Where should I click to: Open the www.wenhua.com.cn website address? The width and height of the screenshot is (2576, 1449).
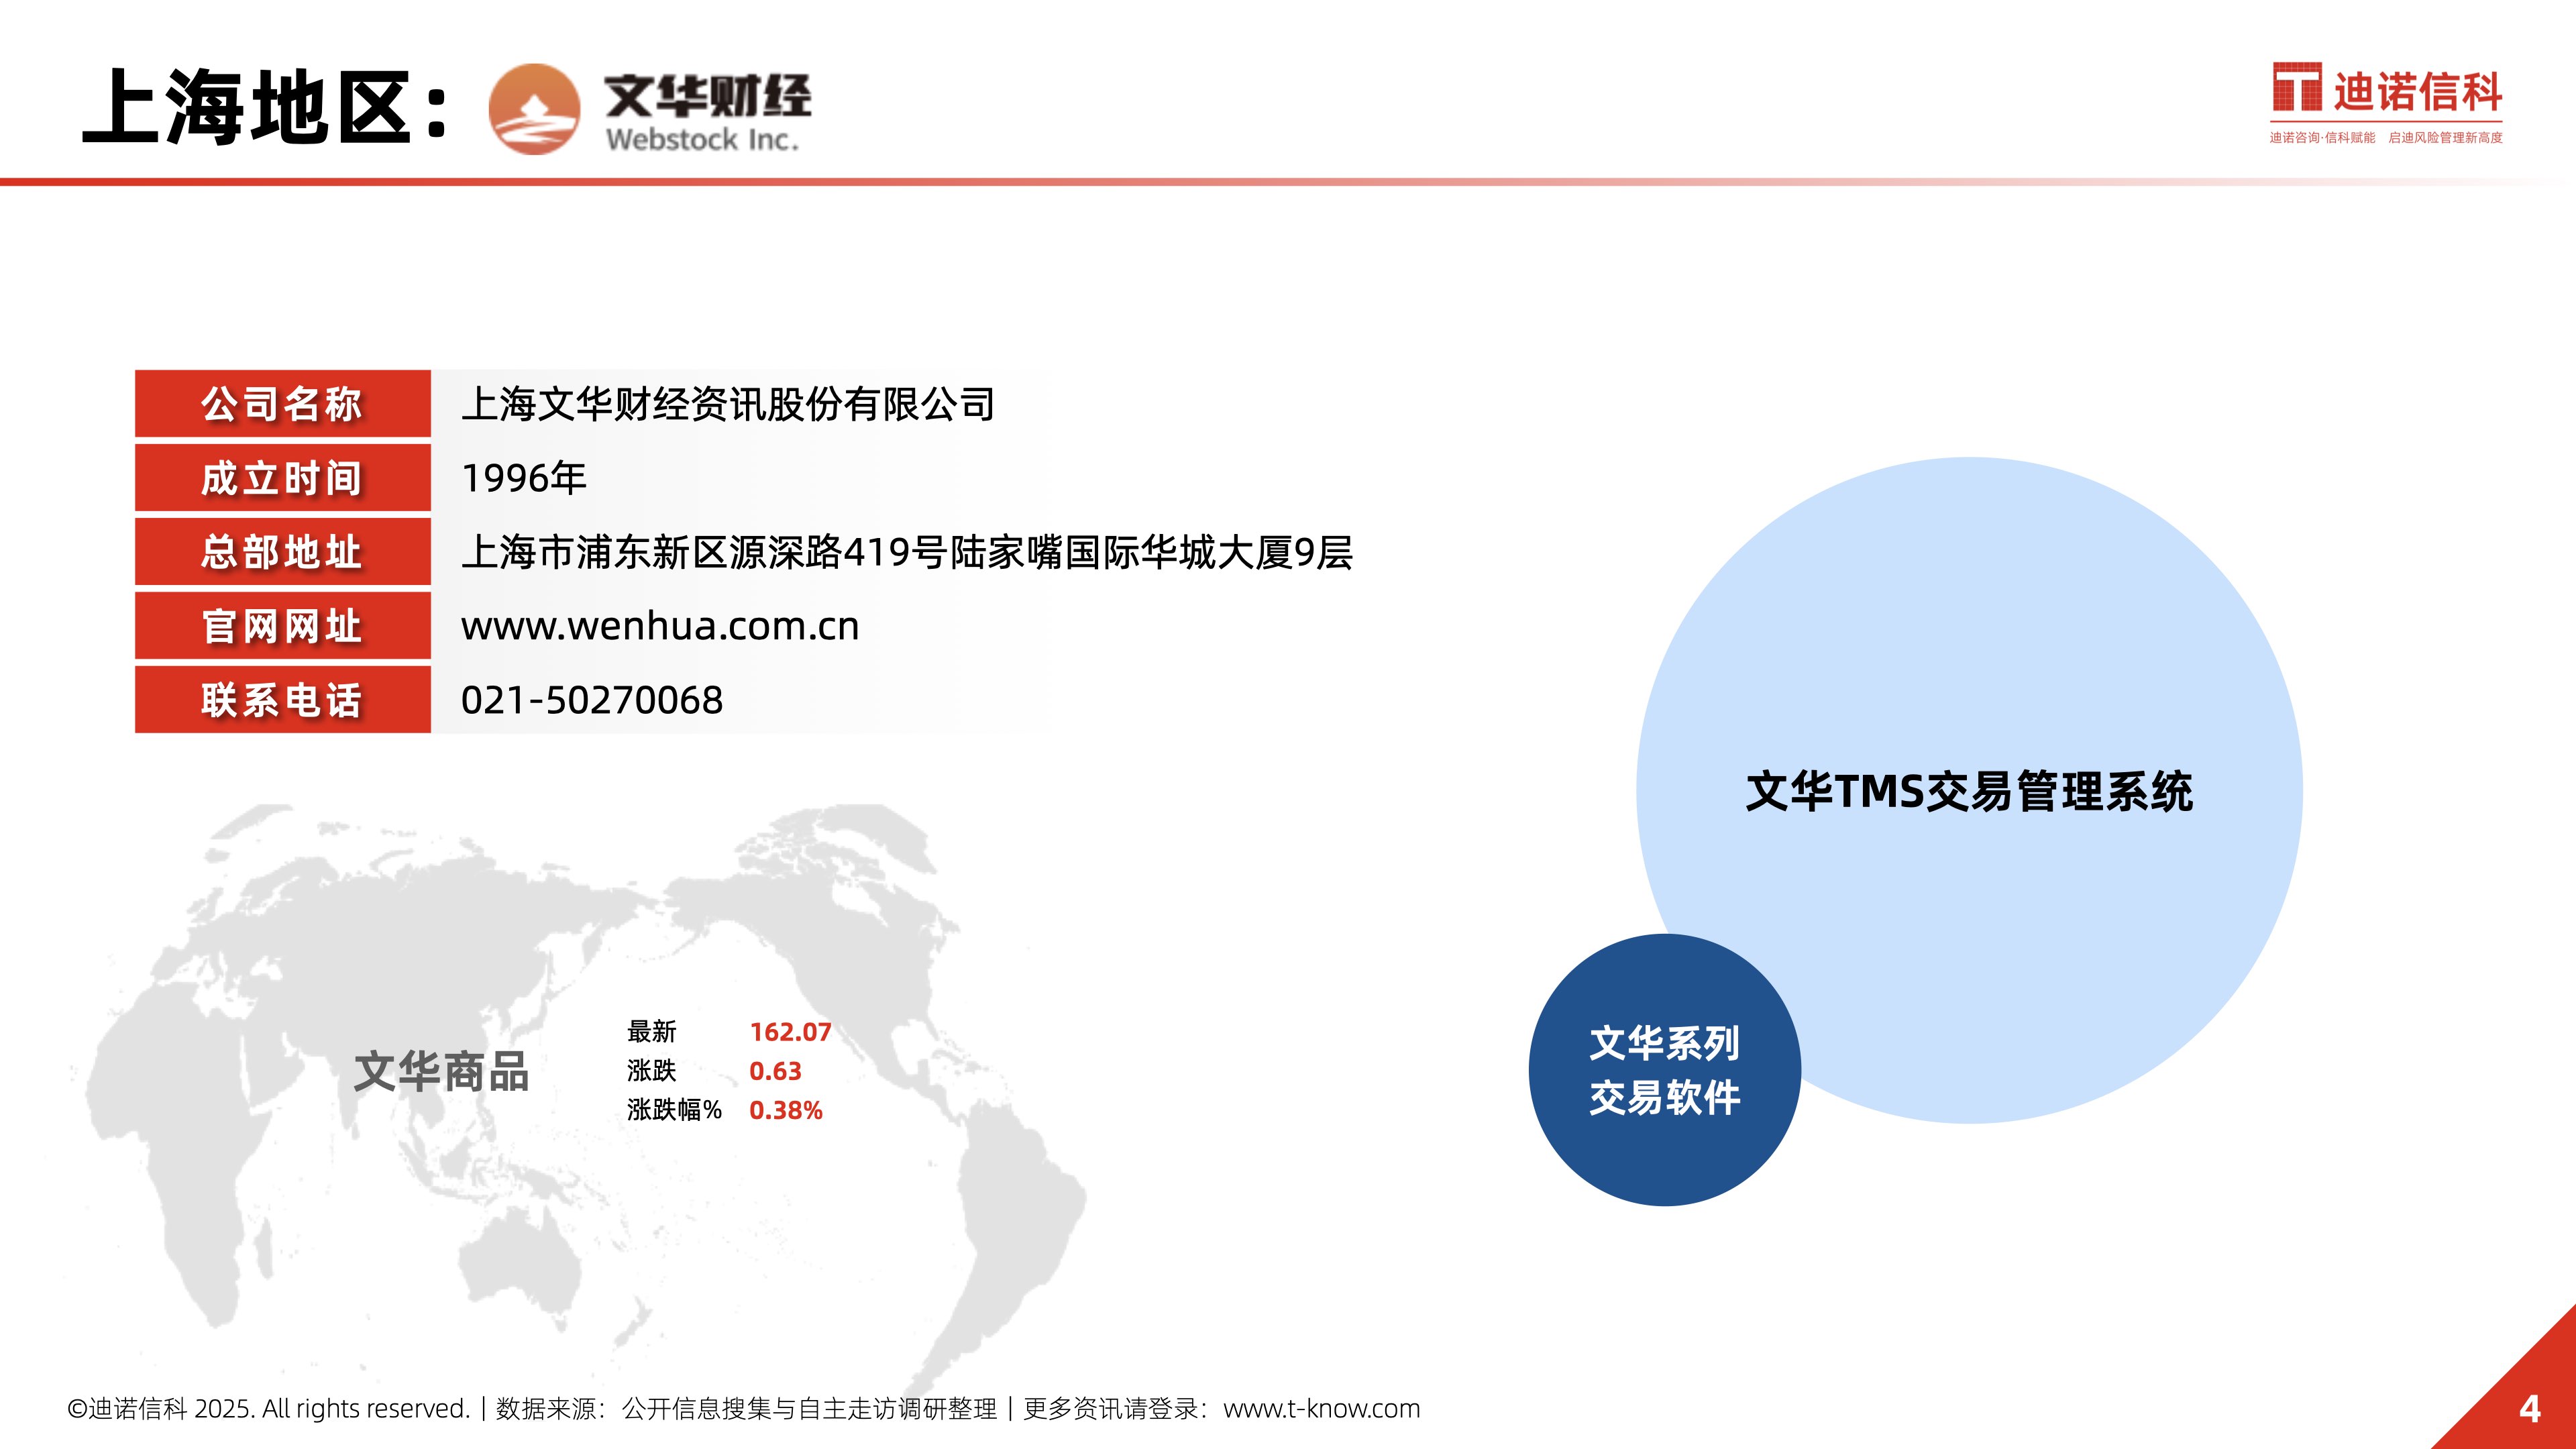pyautogui.click(x=660, y=626)
